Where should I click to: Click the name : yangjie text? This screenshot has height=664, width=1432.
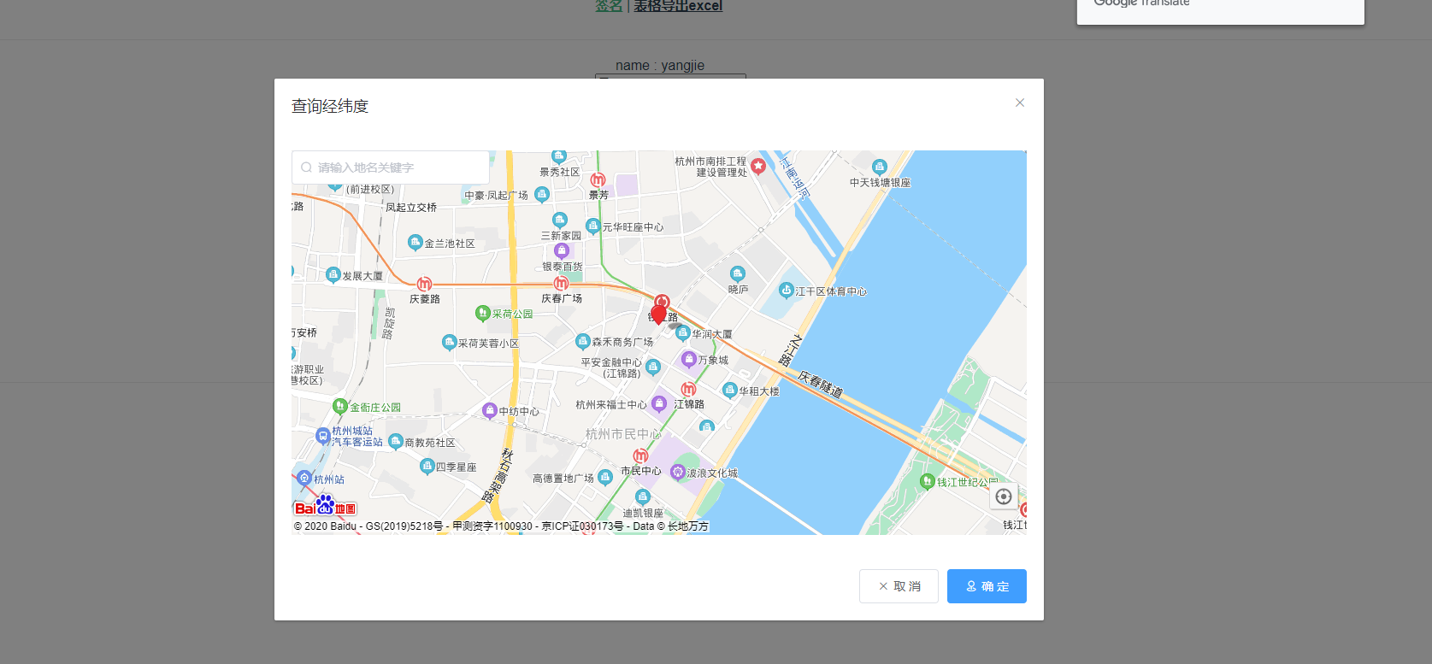click(x=660, y=66)
